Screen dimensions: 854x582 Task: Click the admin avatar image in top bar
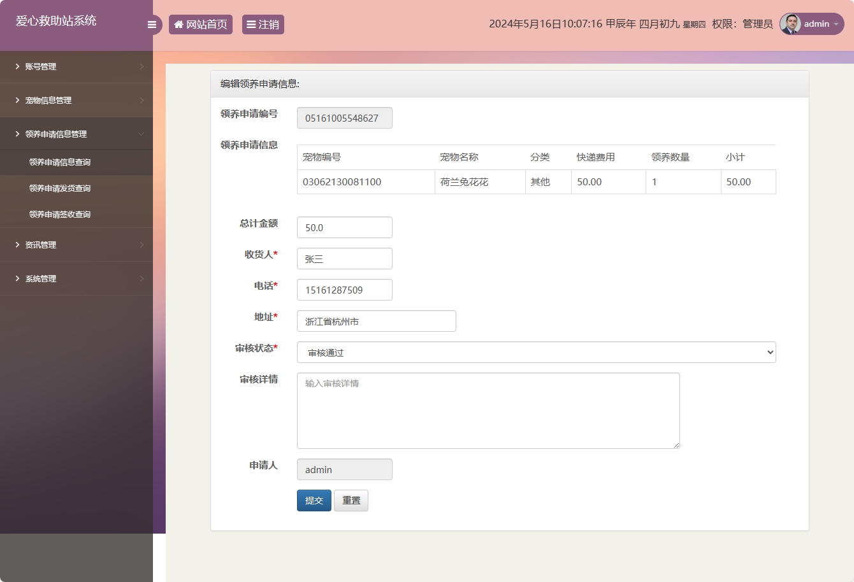click(x=790, y=24)
